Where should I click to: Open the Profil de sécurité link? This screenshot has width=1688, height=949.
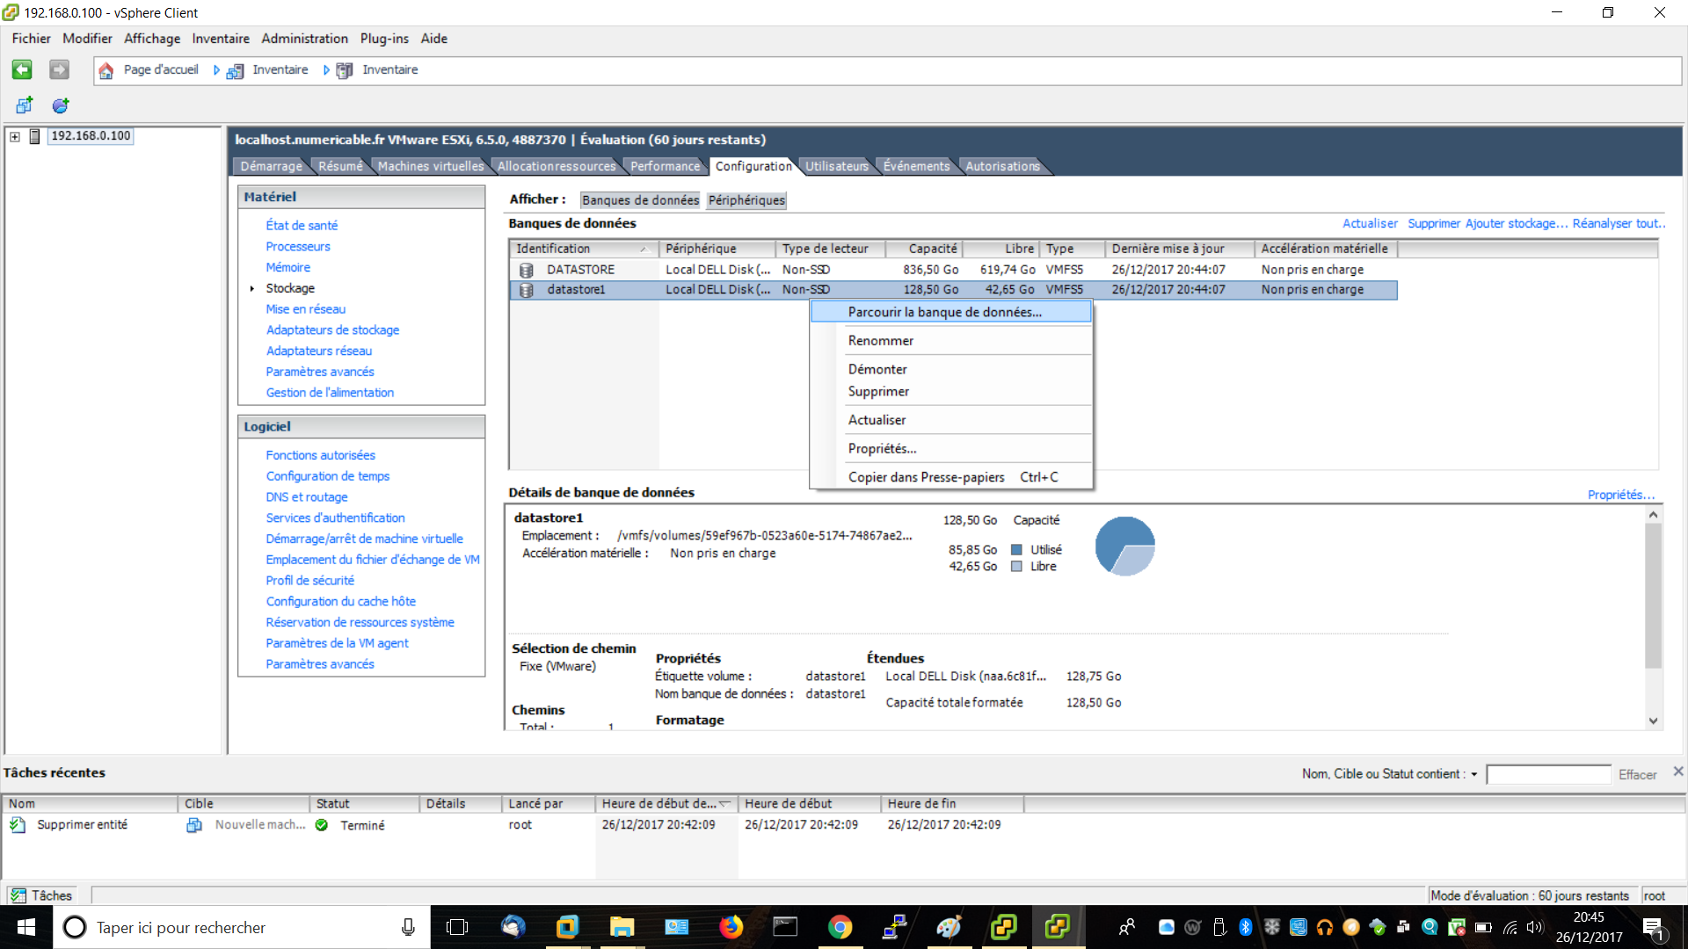click(310, 581)
